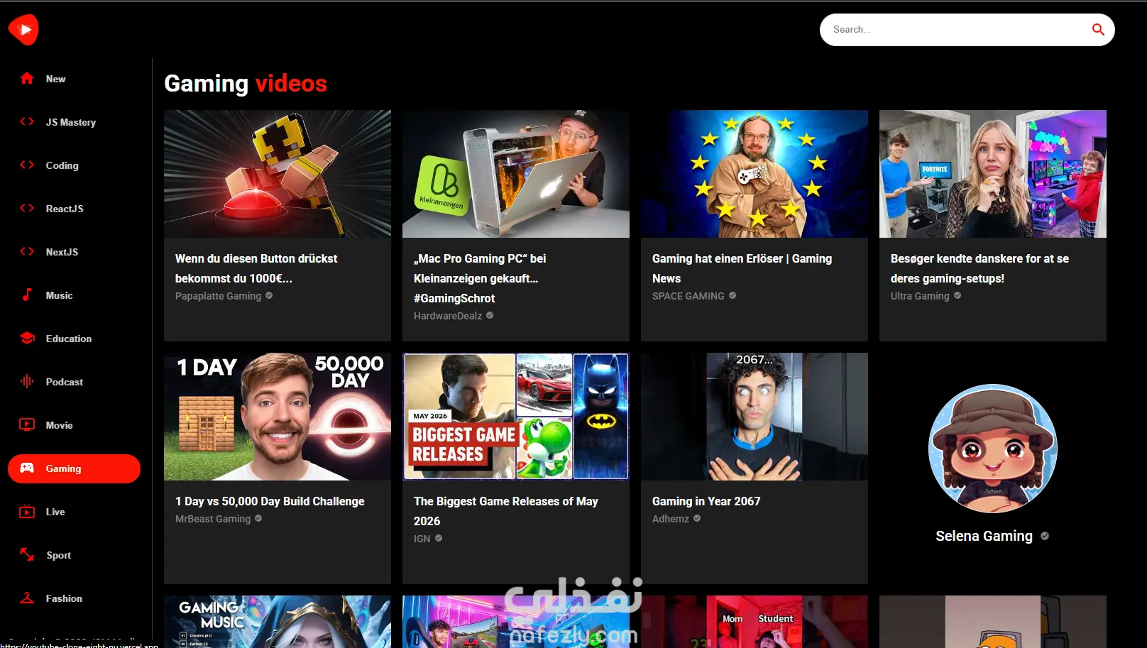Click the search magnifier icon
1147x648 pixels.
(1098, 30)
